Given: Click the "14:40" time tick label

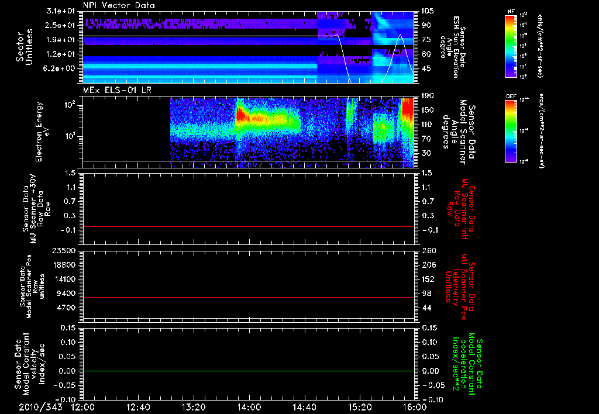Looking at the screenshot, I should pos(304,407).
